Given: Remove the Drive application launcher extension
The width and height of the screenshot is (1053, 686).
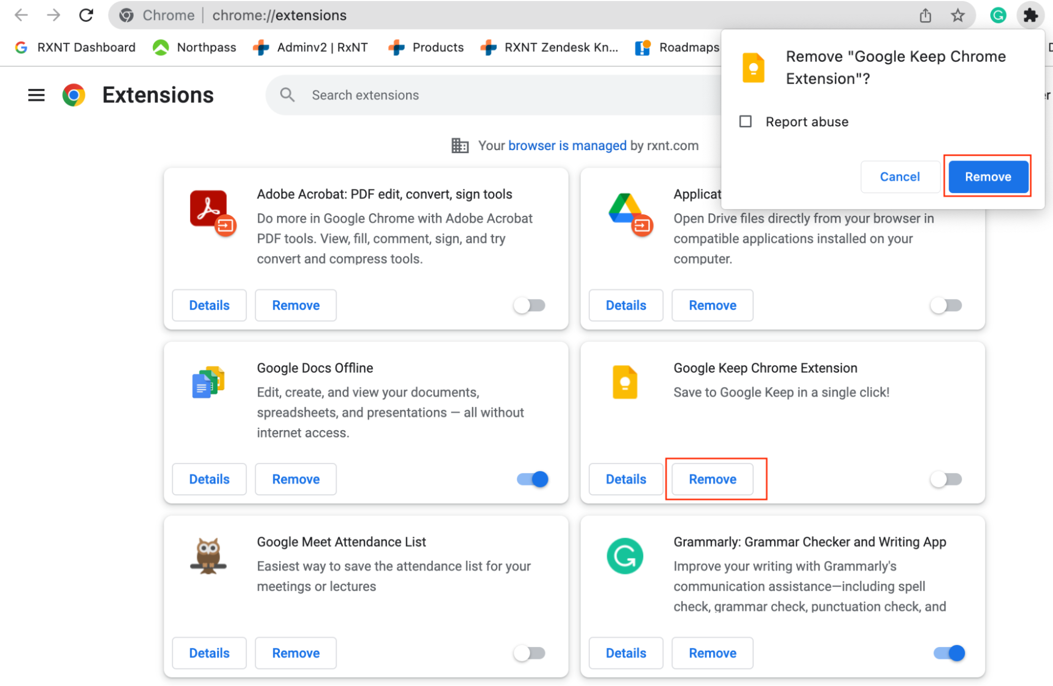Looking at the screenshot, I should coord(713,305).
